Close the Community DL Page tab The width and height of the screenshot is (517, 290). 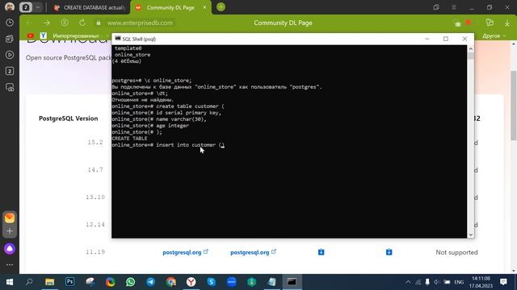204,7
